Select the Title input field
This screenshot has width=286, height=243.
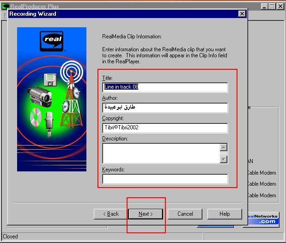(165, 87)
